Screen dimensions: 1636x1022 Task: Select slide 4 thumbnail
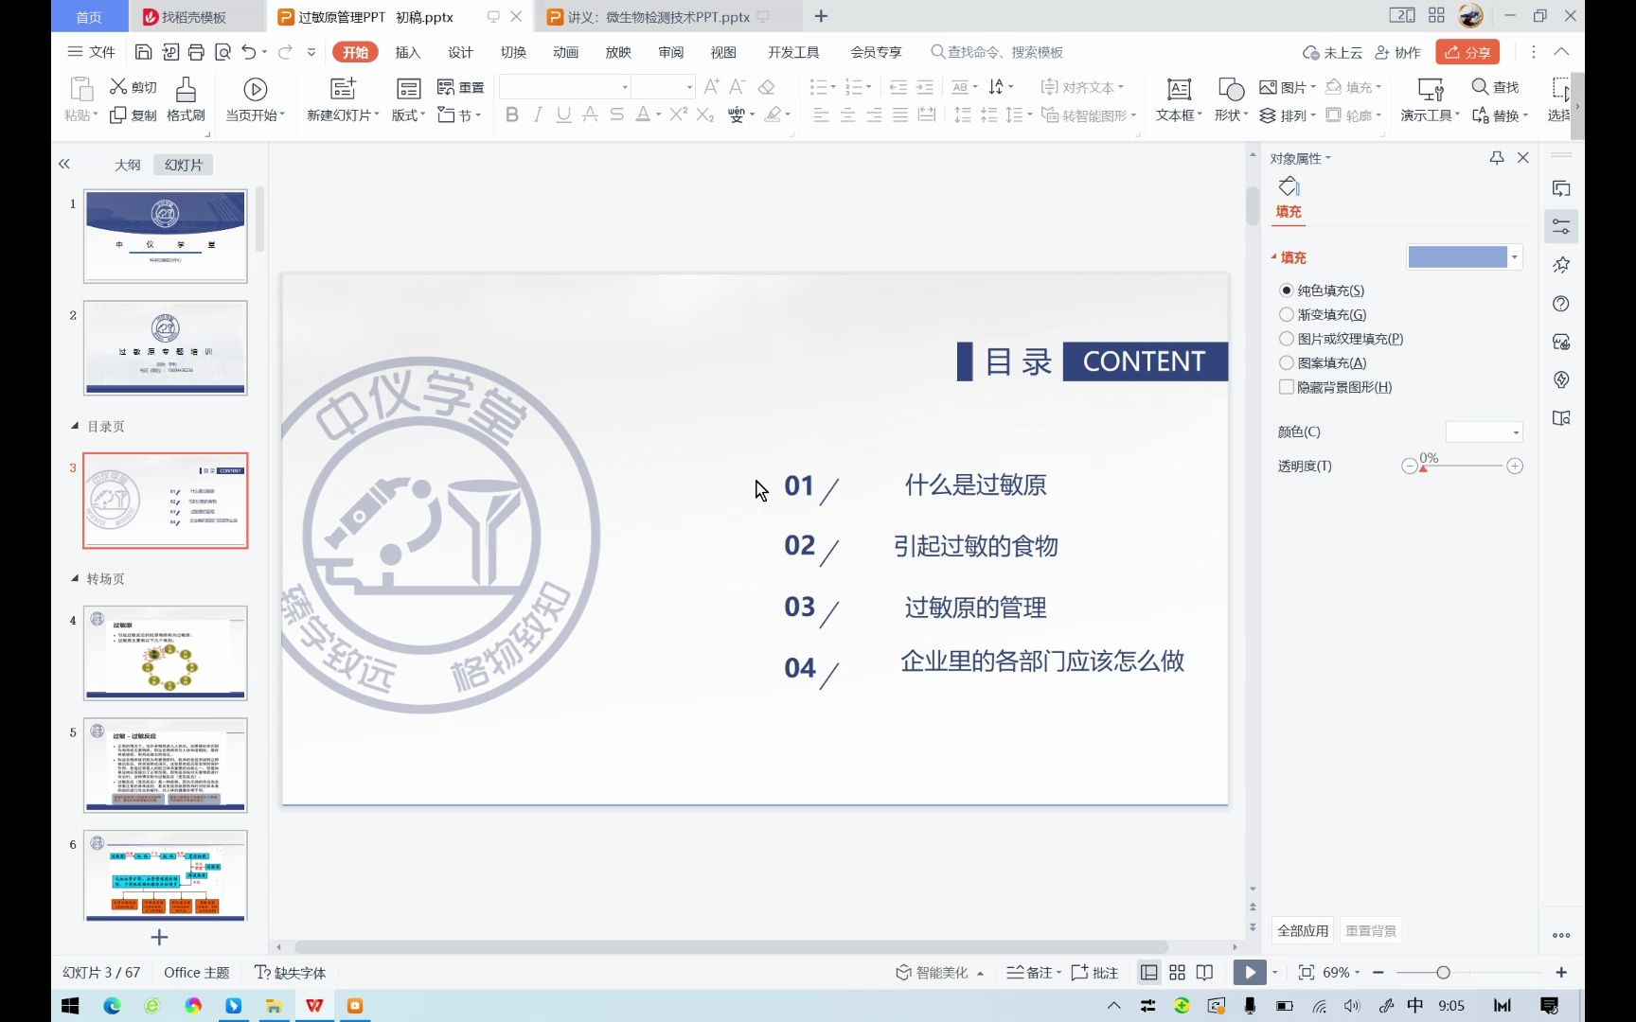coord(166,653)
